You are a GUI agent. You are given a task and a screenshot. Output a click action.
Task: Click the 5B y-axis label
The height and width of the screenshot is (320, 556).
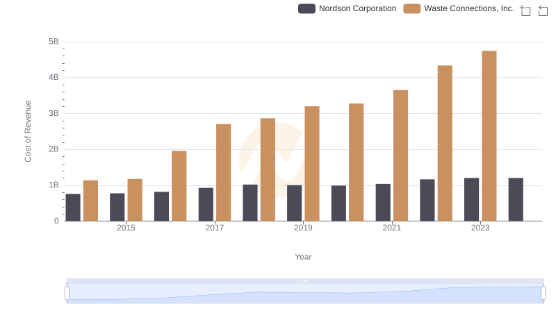click(x=54, y=42)
